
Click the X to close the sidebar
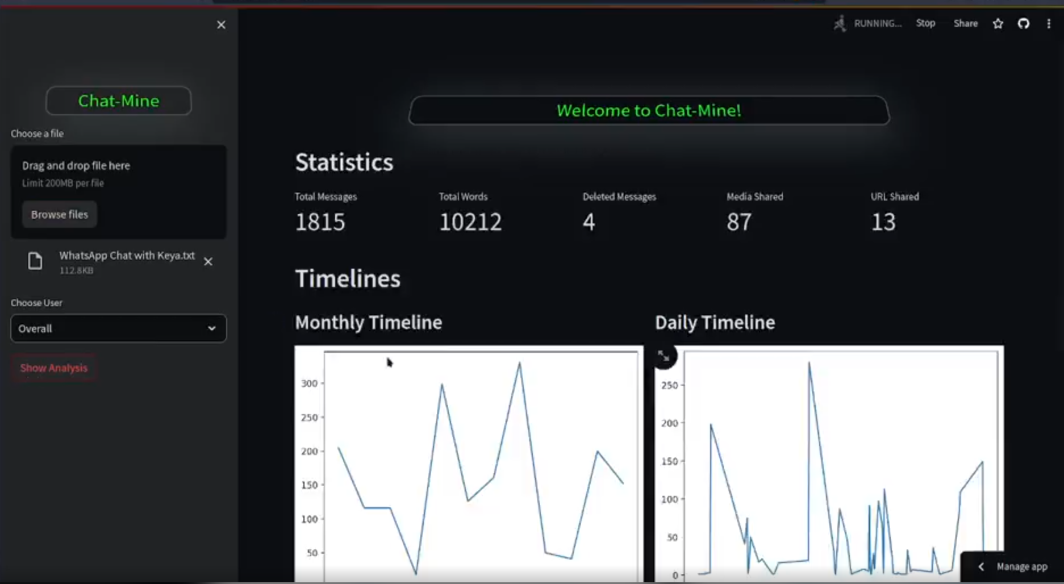tap(221, 24)
